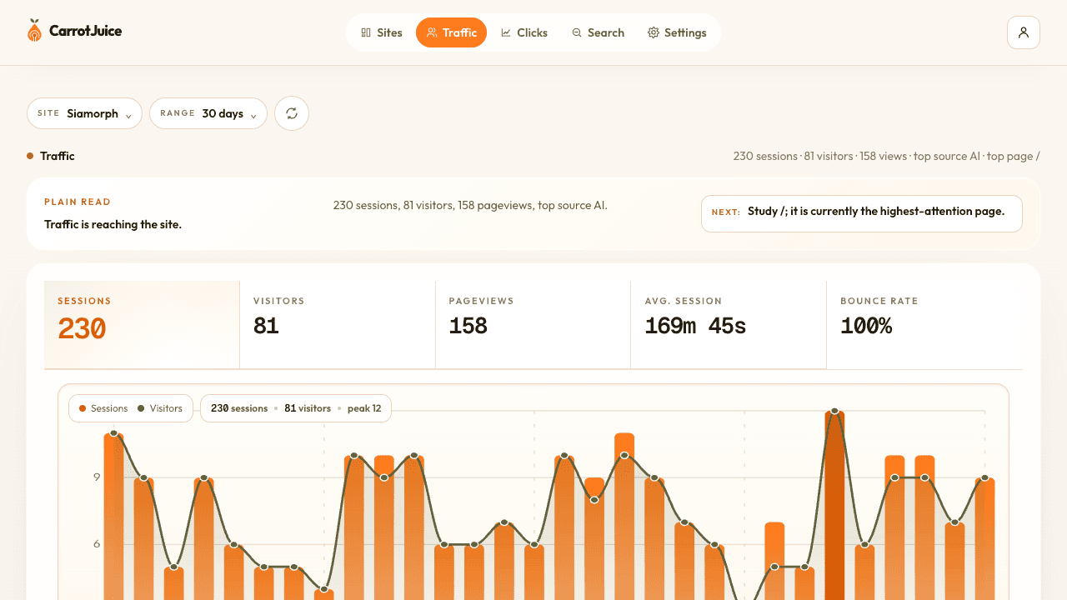
Task: Go to the Search tab
Action: (x=598, y=32)
